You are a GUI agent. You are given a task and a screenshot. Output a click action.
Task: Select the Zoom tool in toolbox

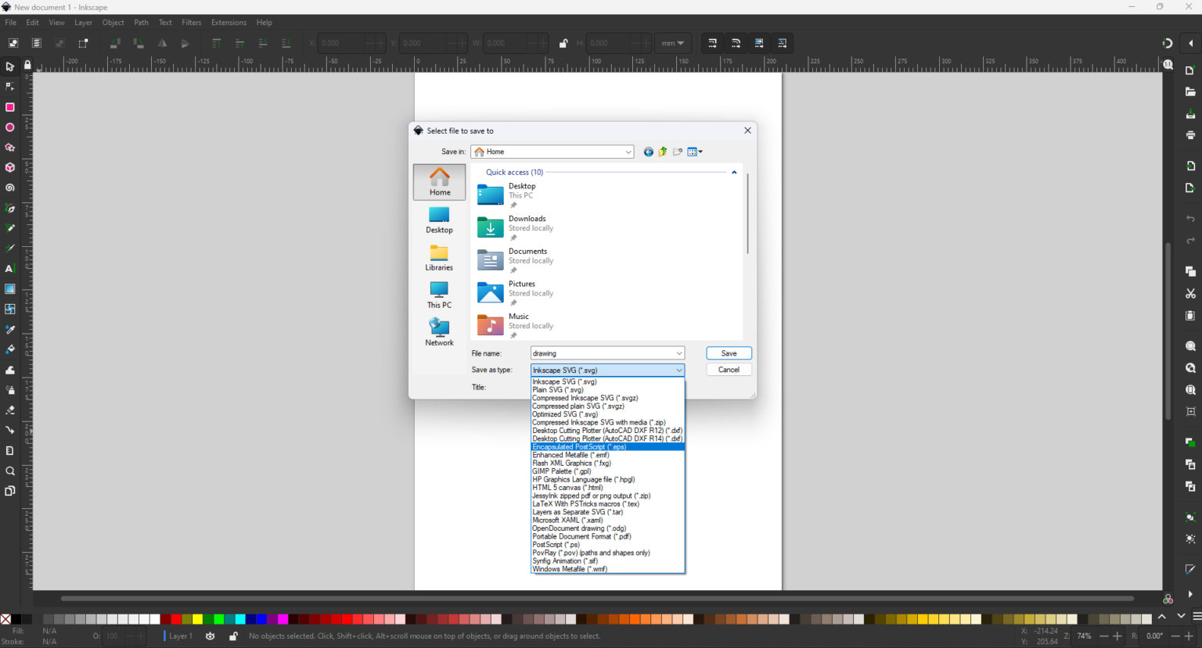pos(10,471)
